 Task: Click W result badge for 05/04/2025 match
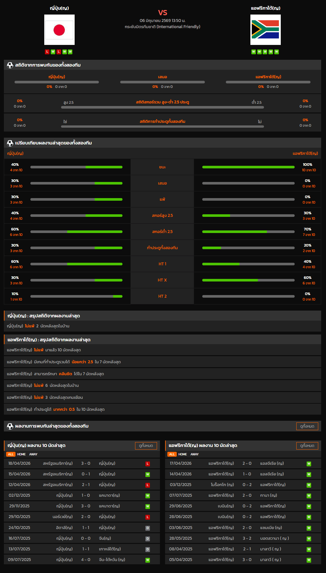pyautogui.click(x=309, y=560)
